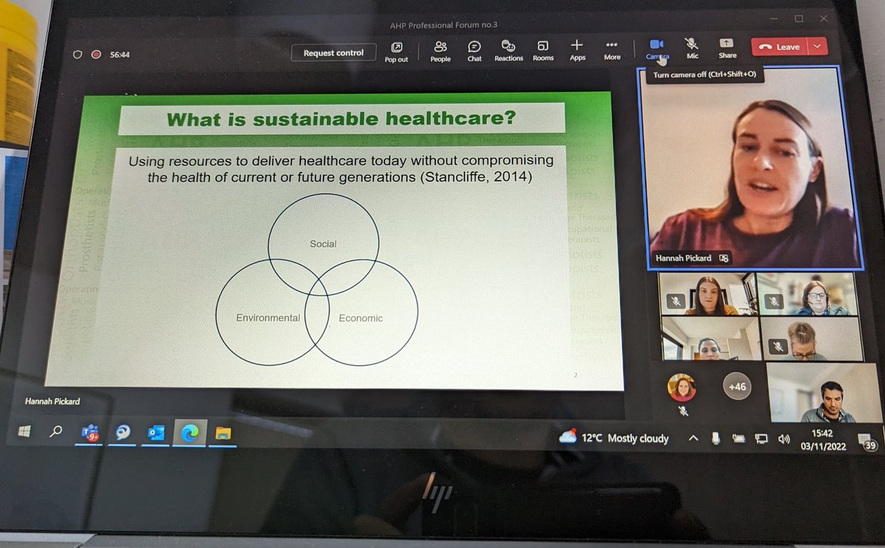Screen dimensions: 885x548
Task: Open the weather widget 12°C Mostly cloudy
Action: pyautogui.click(x=614, y=437)
